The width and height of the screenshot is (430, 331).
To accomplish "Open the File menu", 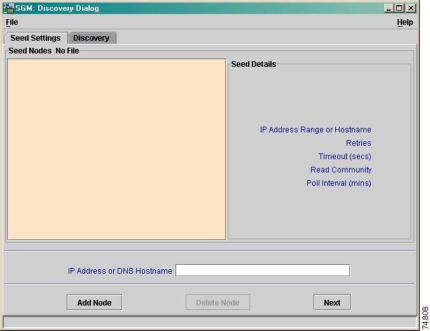I will (x=12, y=22).
